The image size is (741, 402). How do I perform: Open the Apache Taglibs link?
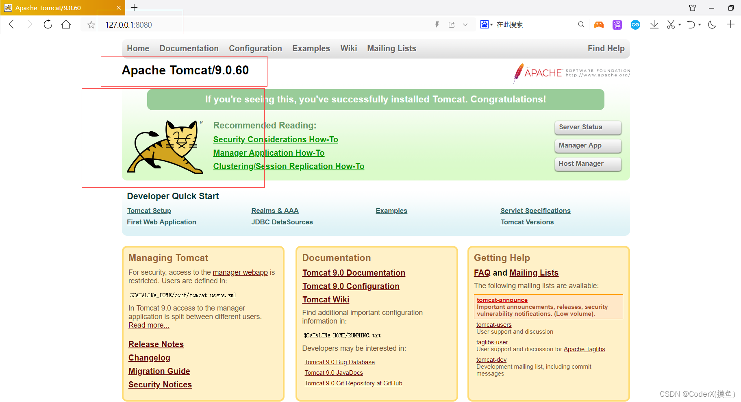[584, 349]
